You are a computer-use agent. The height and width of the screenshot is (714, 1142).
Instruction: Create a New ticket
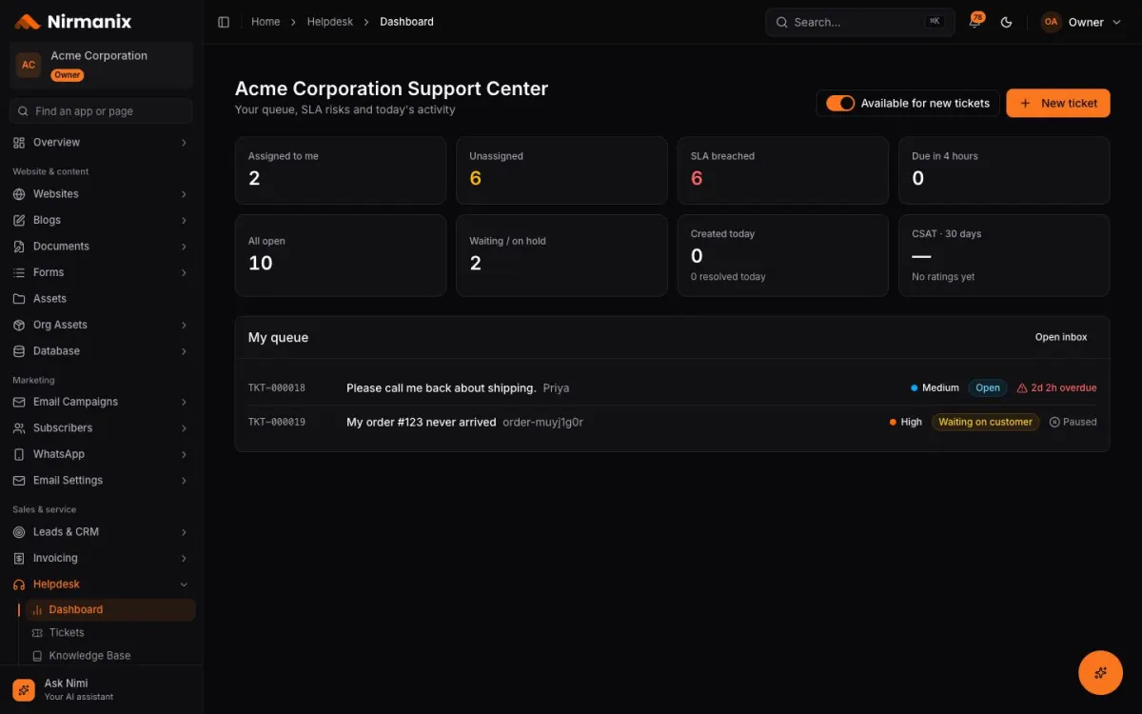pyautogui.click(x=1058, y=103)
